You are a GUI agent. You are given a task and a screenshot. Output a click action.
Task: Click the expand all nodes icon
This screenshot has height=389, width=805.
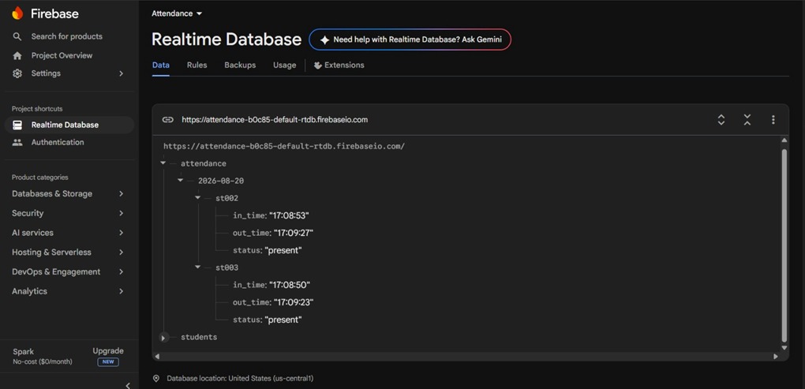[721, 120]
